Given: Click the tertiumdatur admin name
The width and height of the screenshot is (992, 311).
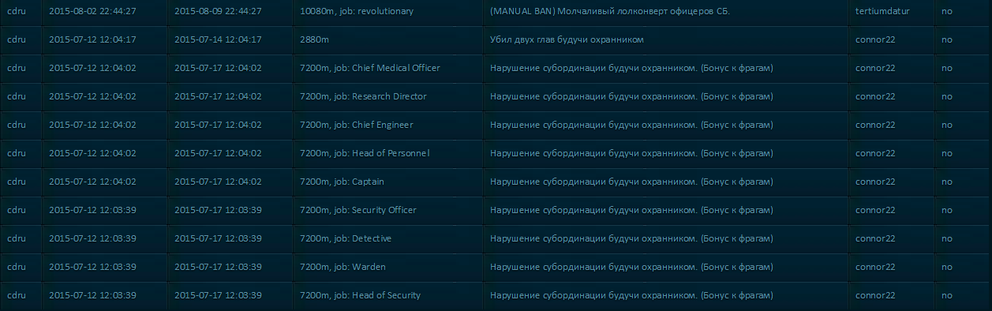Looking at the screenshot, I should click(x=882, y=11).
